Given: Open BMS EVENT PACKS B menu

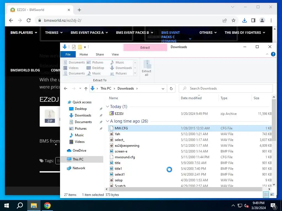Looking at the screenshot, I should [134, 32].
